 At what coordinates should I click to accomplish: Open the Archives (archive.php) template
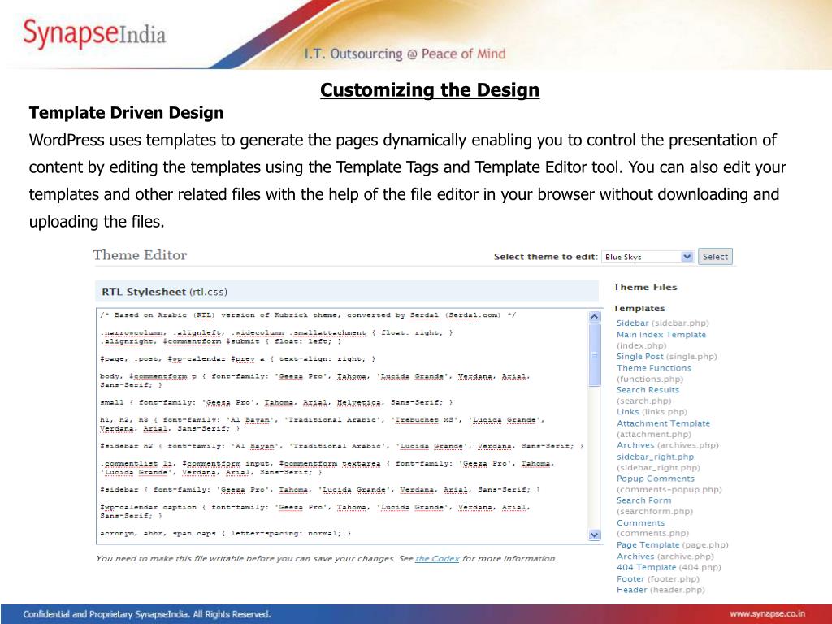[x=665, y=557]
